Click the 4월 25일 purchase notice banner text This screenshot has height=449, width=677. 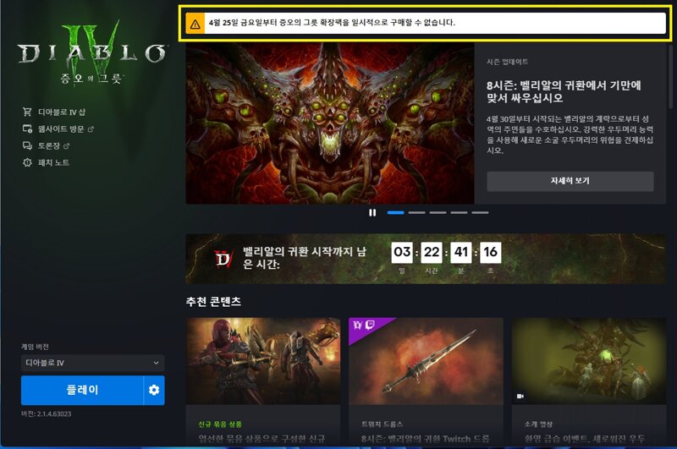(x=332, y=23)
